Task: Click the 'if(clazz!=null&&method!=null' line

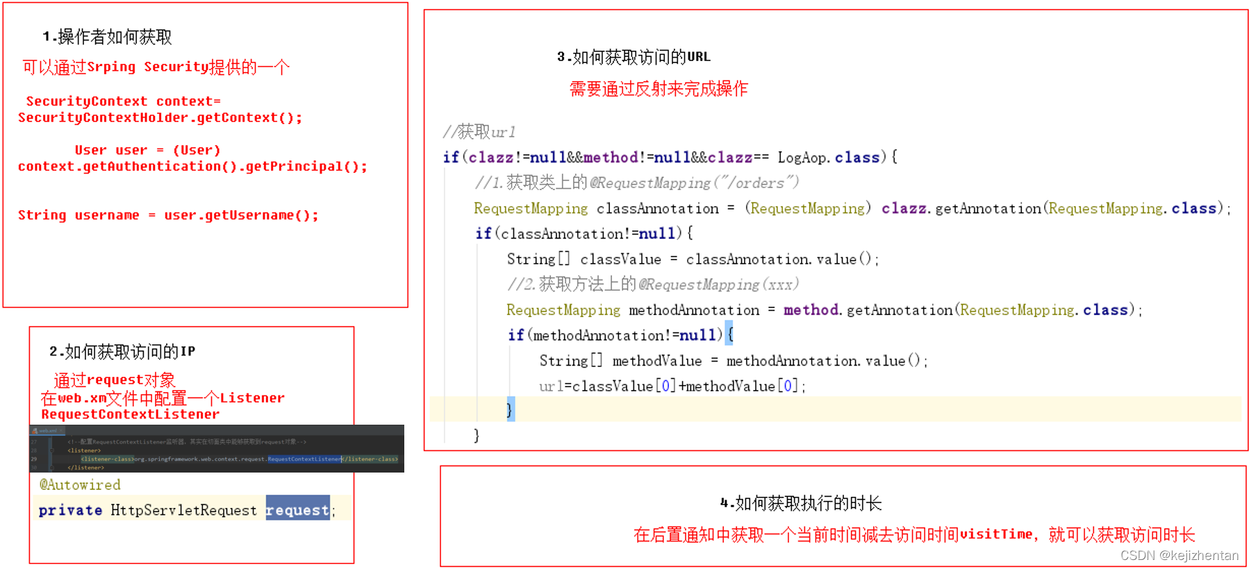Action: click(x=670, y=158)
